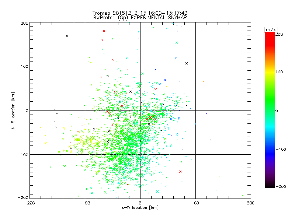Click the colorbar label '-200' at the bottom
The width and height of the screenshot is (295, 221).
281,186
